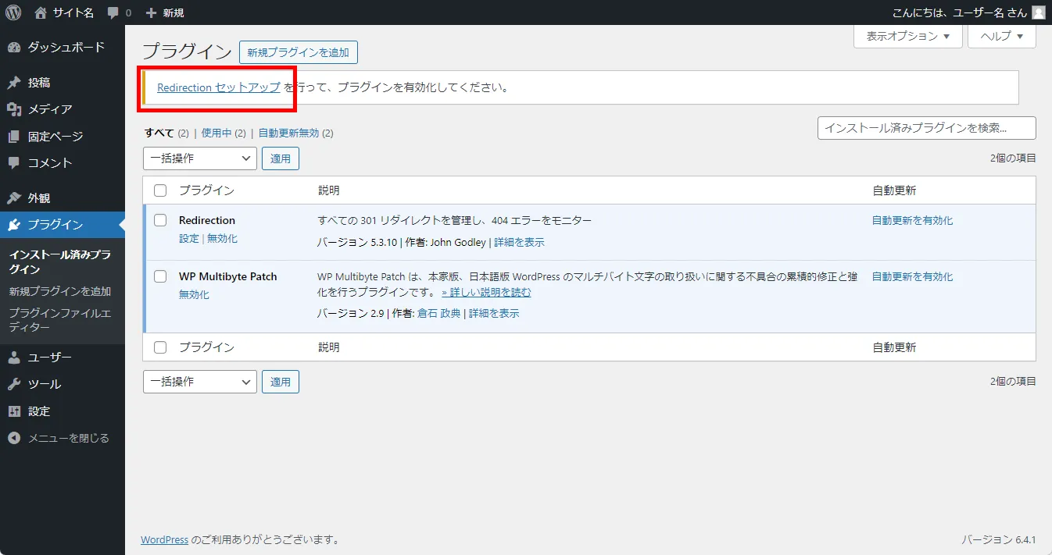Image resolution: width=1052 pixels, height=555 pixels.
Task: Click the user avatar icon at top right
Action: coord(1037,12)
